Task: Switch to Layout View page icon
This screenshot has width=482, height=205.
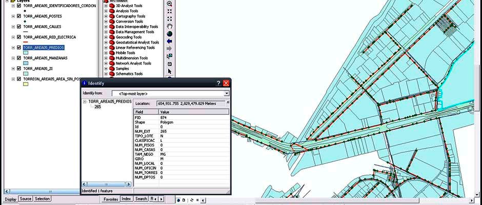Action: [184, 200]
